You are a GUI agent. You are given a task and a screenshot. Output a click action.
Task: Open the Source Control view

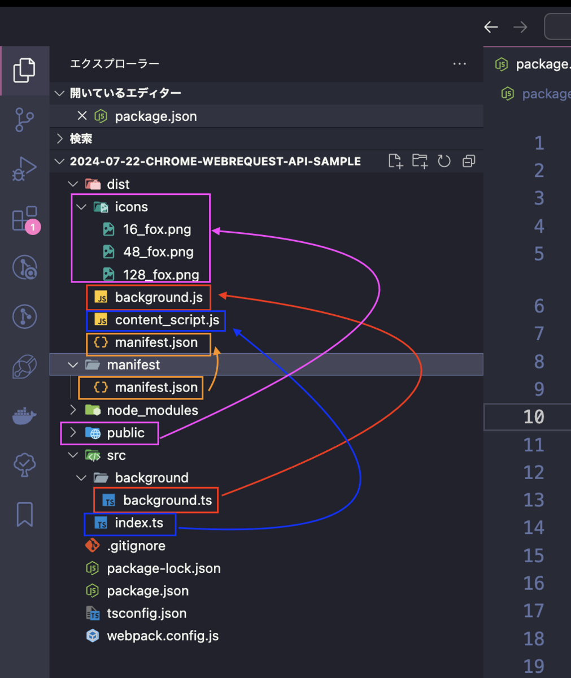coord(24,120)
